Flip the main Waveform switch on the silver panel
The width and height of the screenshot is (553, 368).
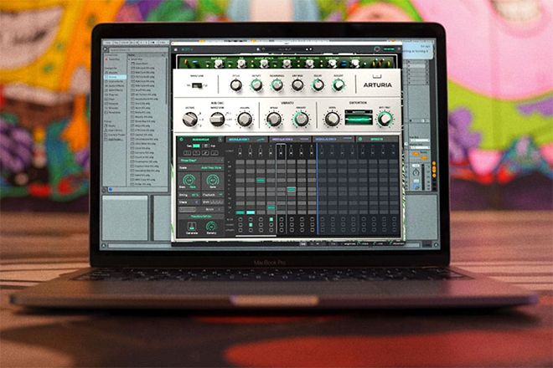[197, 85]
